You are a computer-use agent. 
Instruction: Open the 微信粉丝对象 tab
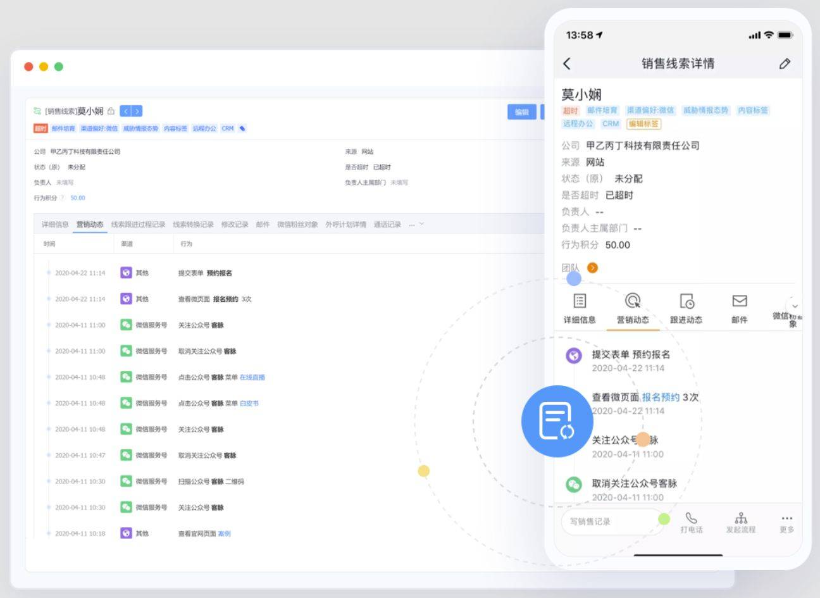pyautogui.click(x=297, y=225)
